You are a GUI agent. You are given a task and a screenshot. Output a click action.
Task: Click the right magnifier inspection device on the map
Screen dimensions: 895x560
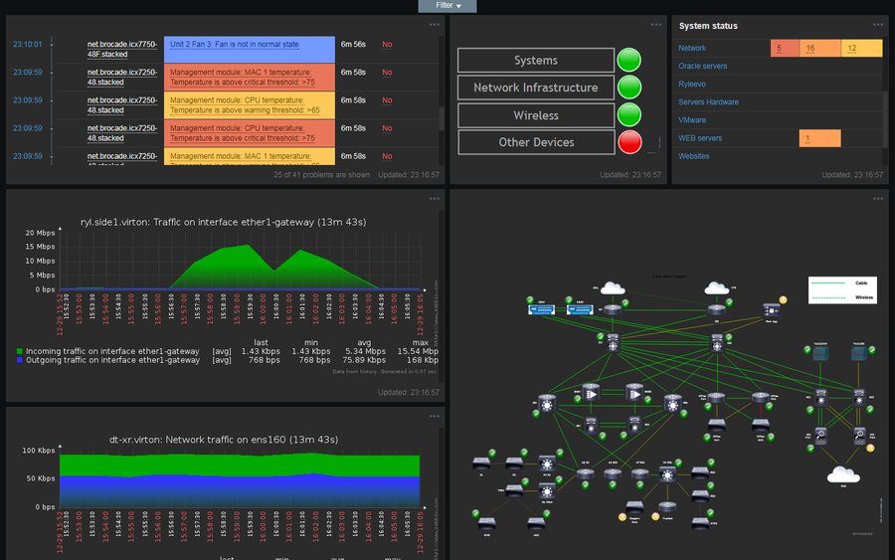coord(859,436)
